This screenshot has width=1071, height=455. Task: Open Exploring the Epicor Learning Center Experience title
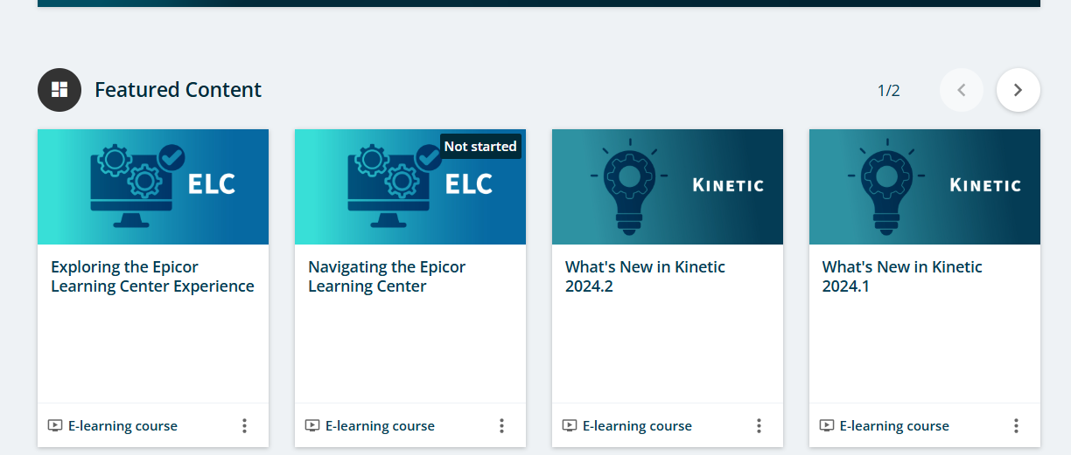point(152,276)
